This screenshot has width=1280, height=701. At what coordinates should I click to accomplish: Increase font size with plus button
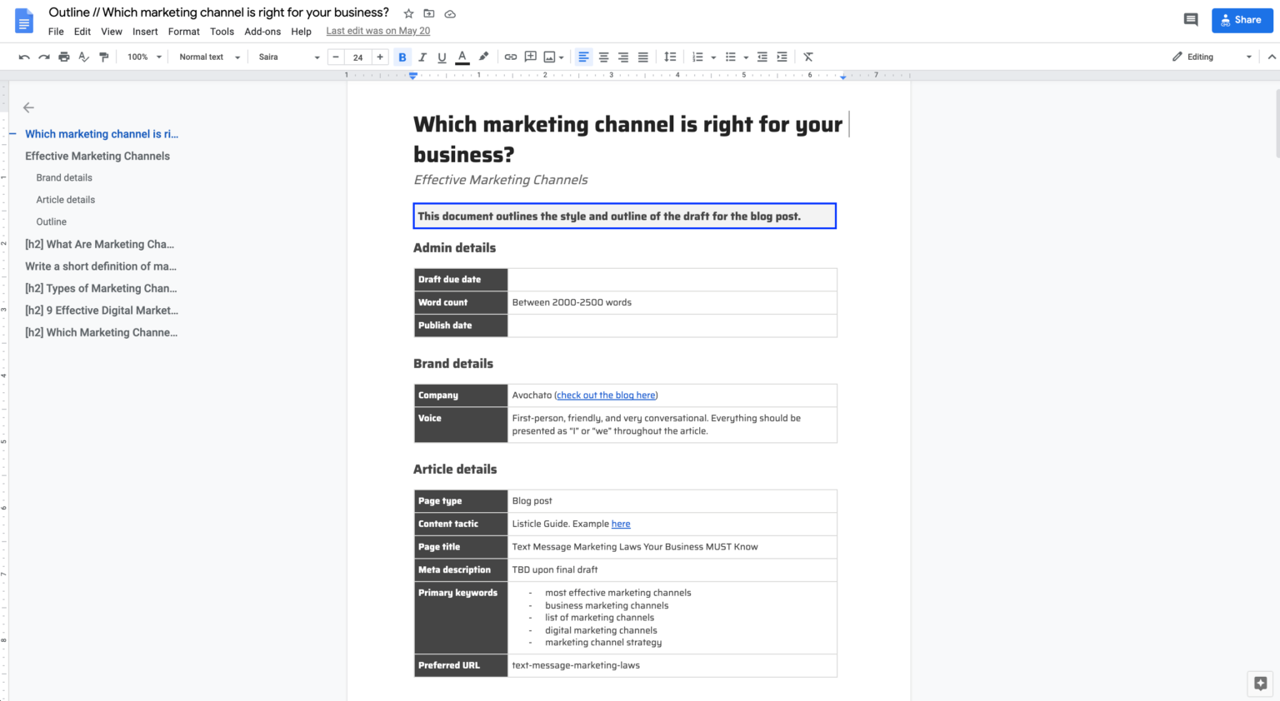(380, 57)
